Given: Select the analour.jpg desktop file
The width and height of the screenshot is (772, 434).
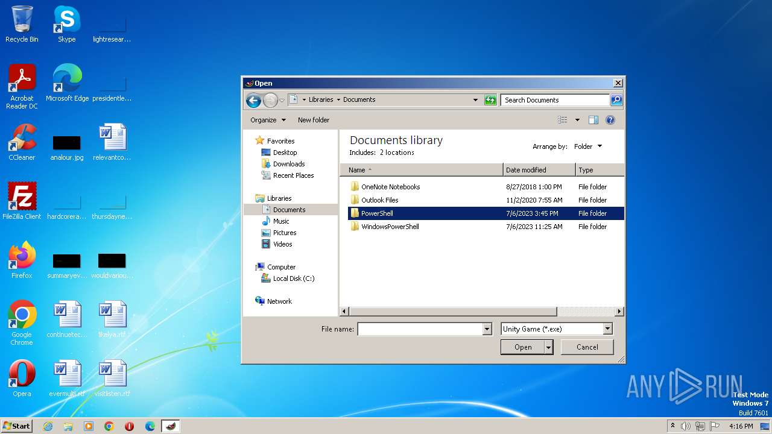Looking at the screenshot, I should coord(67,148).
